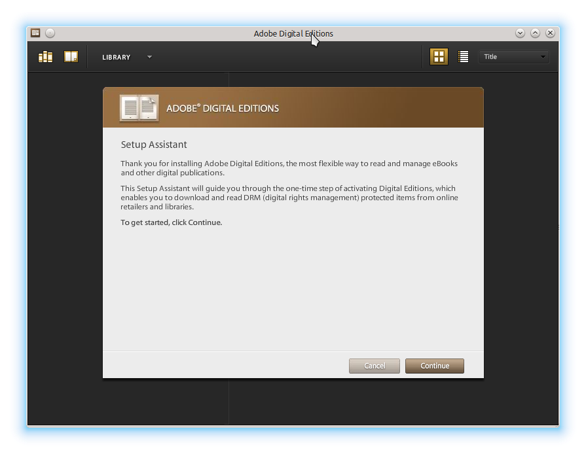
Task: Minimize the Adobe Digital Editions window
Action: 520,33
